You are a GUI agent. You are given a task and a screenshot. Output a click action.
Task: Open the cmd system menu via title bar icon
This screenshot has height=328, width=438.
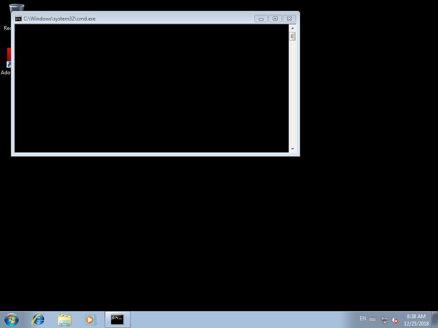(18, 18)
